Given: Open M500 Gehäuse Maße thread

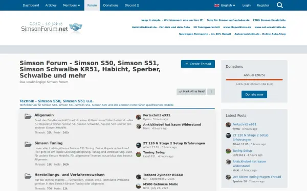Looking at the screenshot, I should tap(161, 184).
